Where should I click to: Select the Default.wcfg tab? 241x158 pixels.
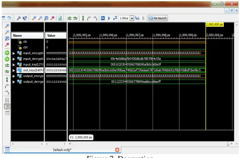point(62,150)
